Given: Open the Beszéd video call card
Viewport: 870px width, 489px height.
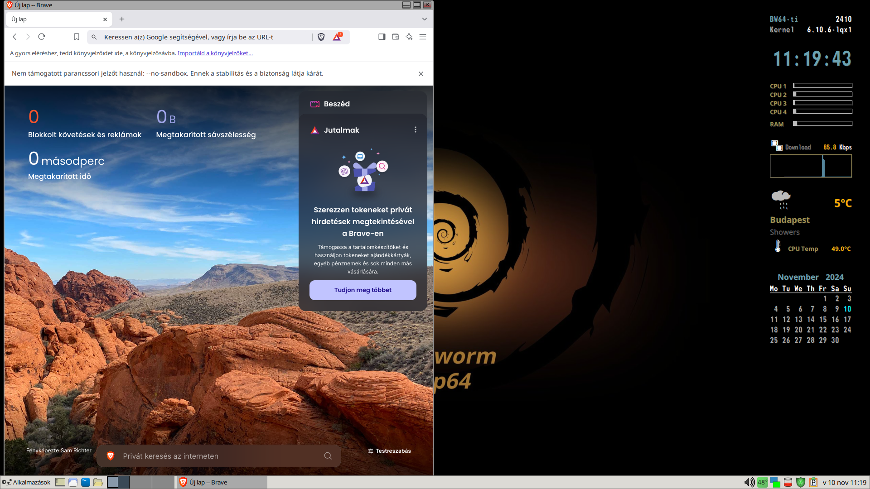Looking at the screenshot, I should [x=362, y=104].
